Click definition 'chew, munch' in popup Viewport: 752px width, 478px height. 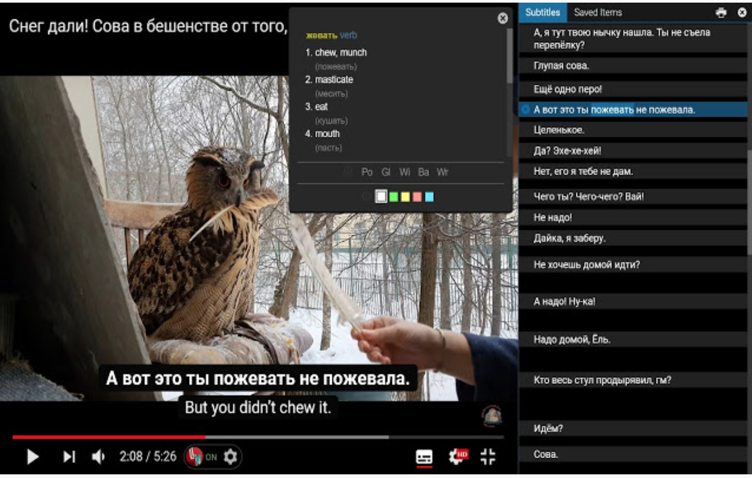[341, 52]
